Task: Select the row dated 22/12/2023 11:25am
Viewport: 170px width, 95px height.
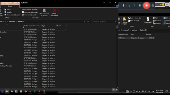Action: coord(33,53)
